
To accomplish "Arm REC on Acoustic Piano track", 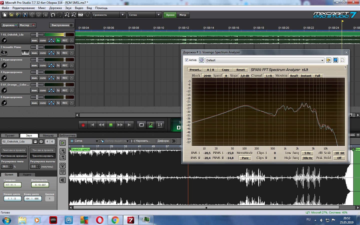I will 65,53.
